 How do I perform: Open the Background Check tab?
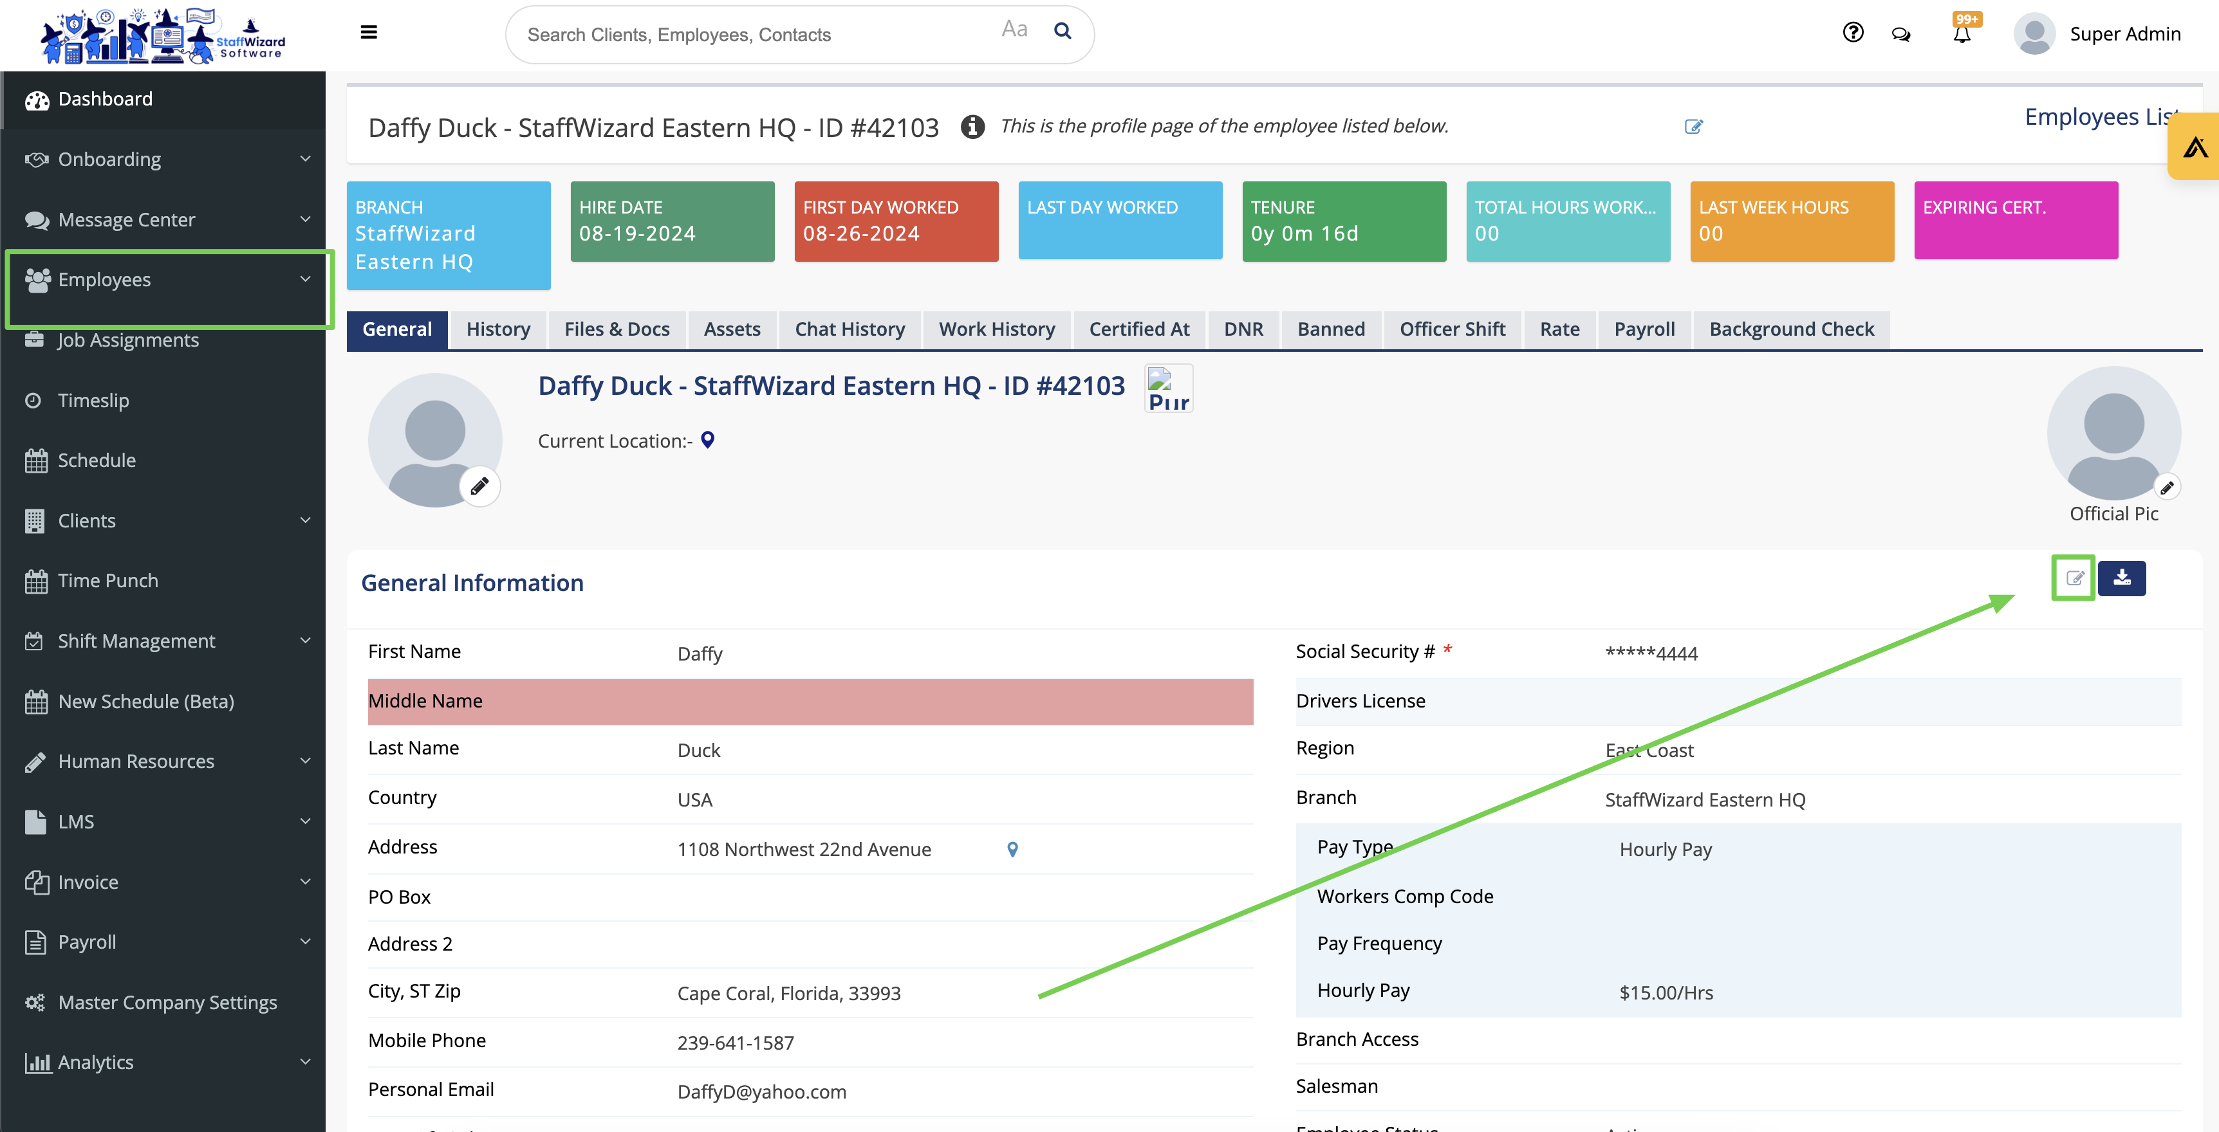1791,329
